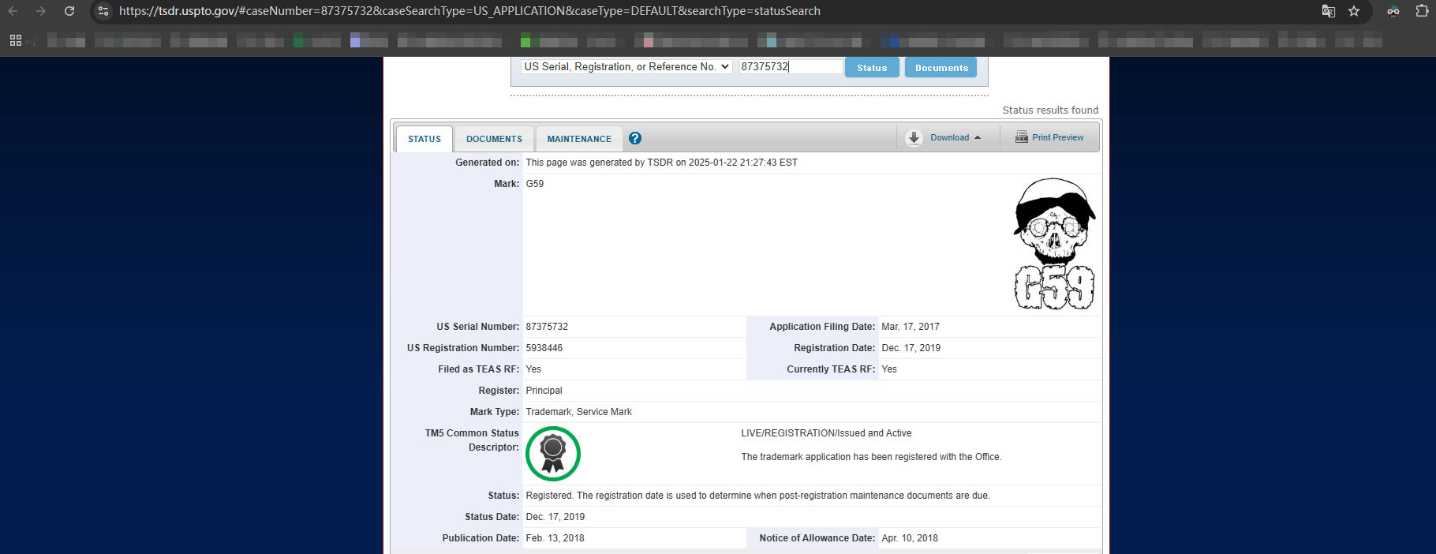Open the browser Extensions puzzle icon
The width and height of the screenshot is (1436, 554).
click(1422, 11)
